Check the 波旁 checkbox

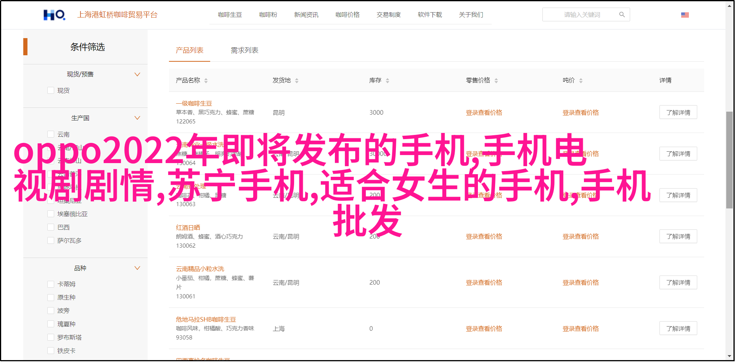(x=51, y=311)
